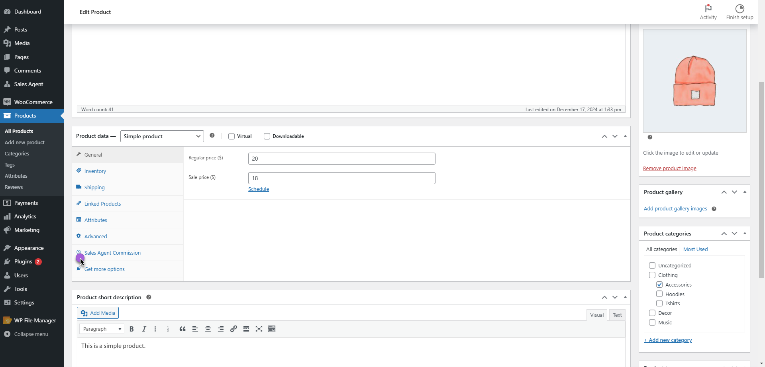Move Product data panel down
The image size is (765, 367).
click(615, 136)
